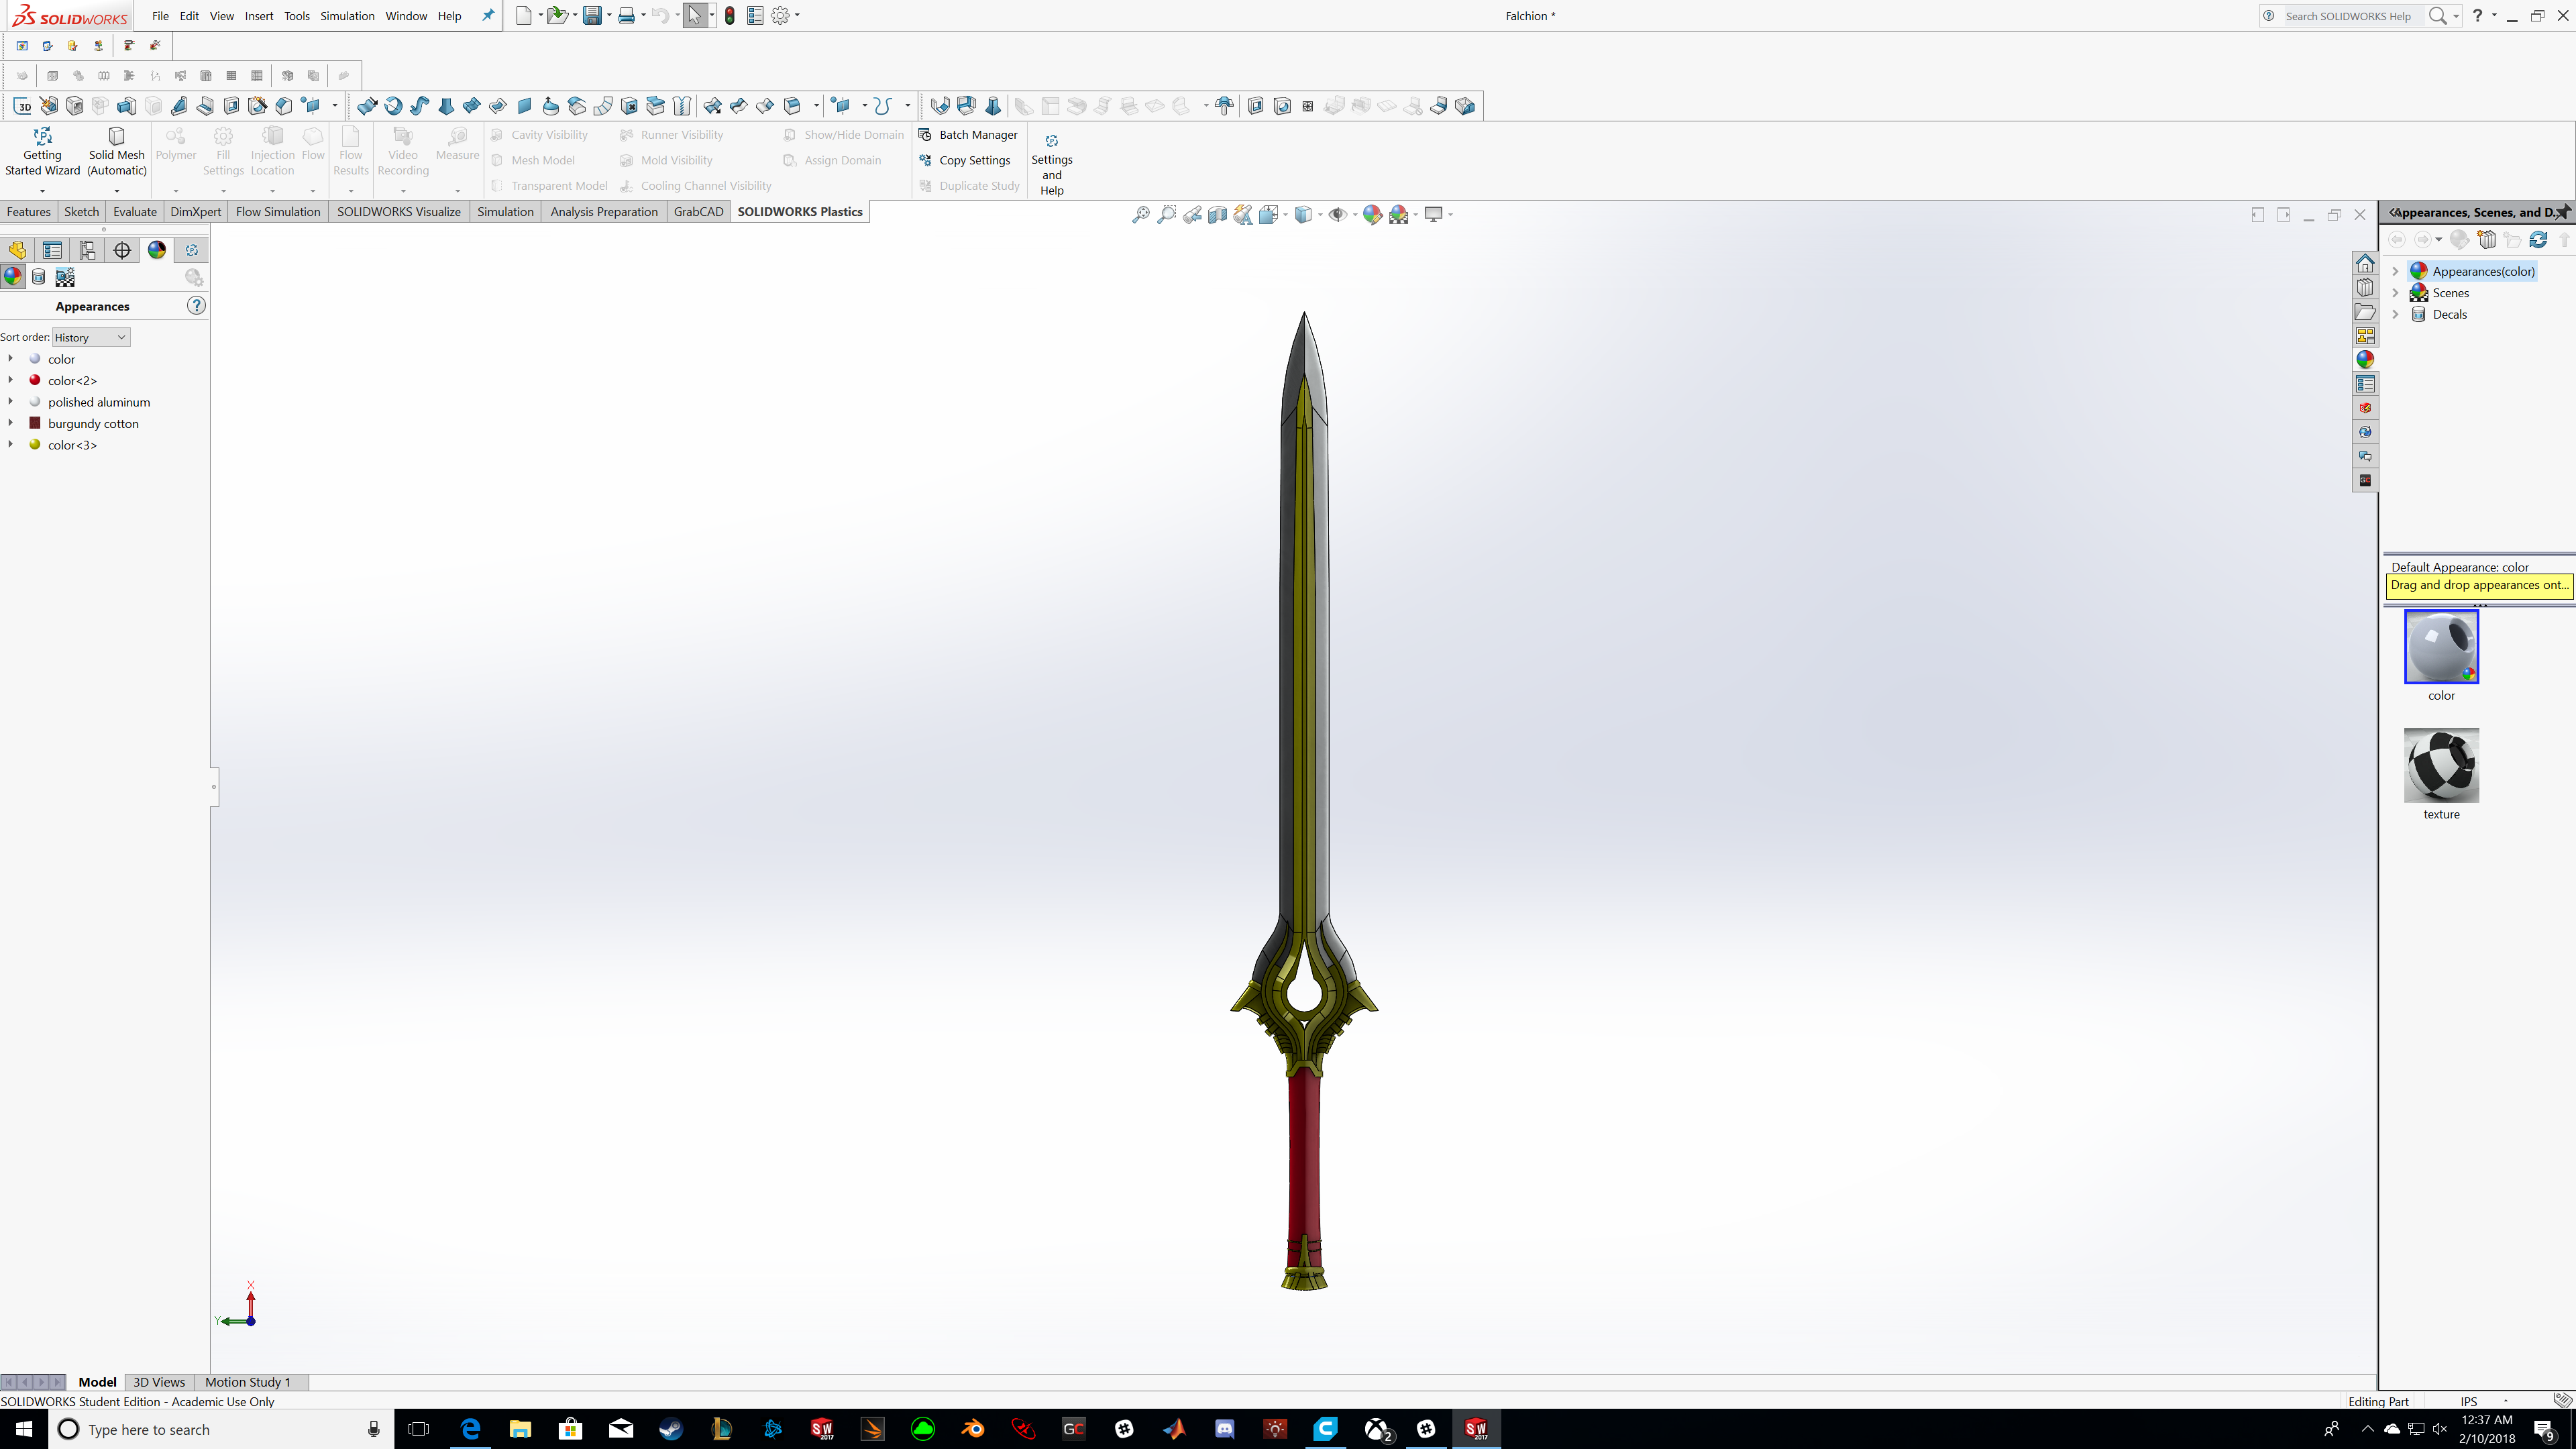Select the red color<2> swatch ball
Screen dimensions: 2576x1449
pos(35,380)
